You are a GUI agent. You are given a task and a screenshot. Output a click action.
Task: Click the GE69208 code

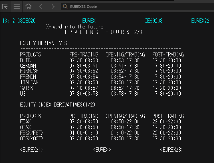tap(154, 21)
